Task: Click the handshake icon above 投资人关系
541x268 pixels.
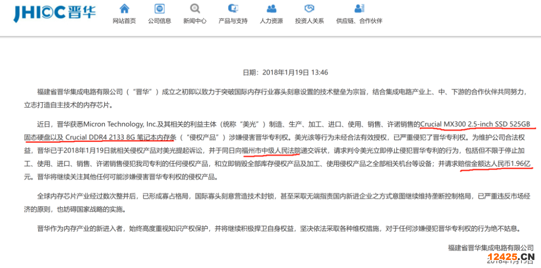Action: 310,9
